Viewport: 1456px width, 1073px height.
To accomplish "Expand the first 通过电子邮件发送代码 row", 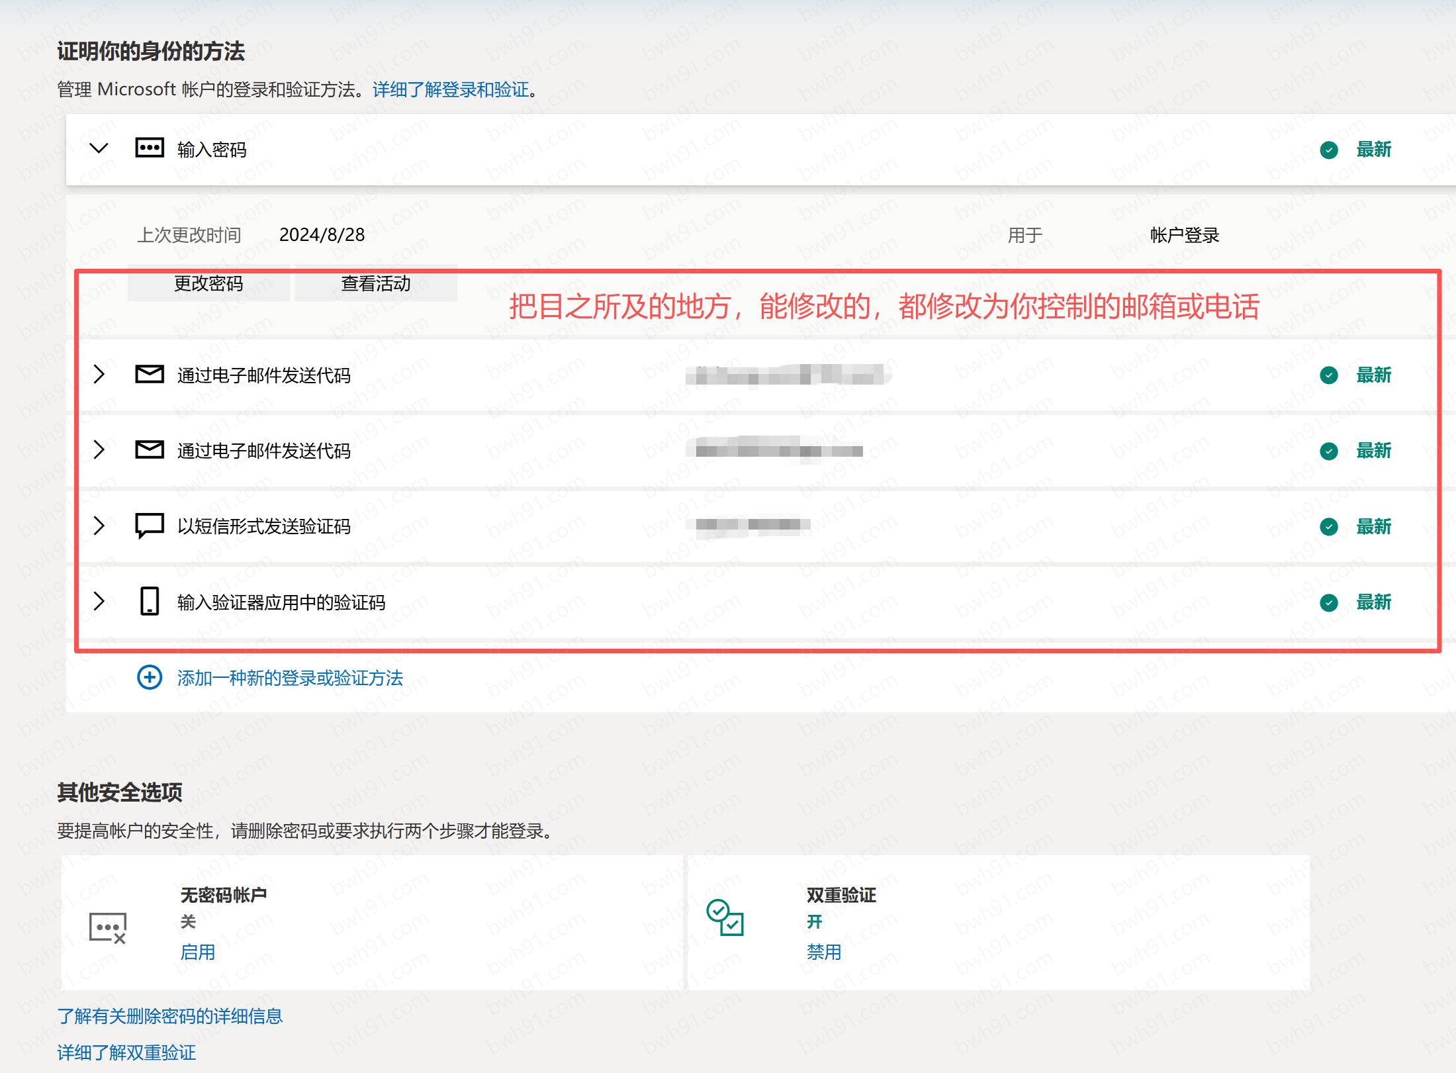I will tap(99, 375).
